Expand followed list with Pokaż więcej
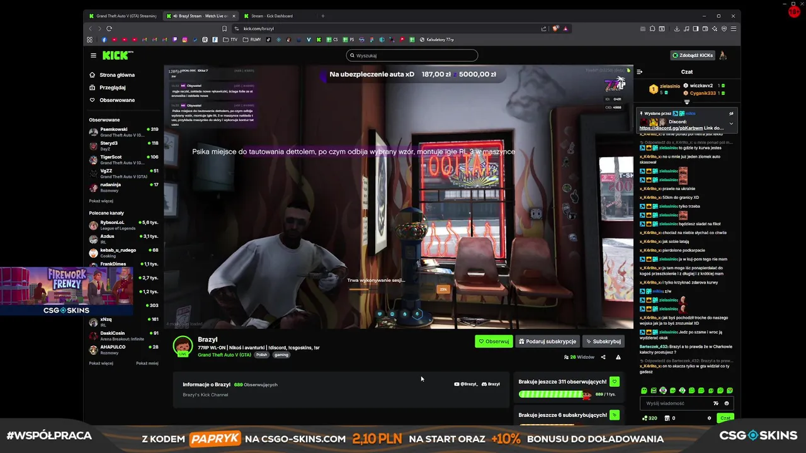This screenshot has width=806, height=453. pos(101,201)
